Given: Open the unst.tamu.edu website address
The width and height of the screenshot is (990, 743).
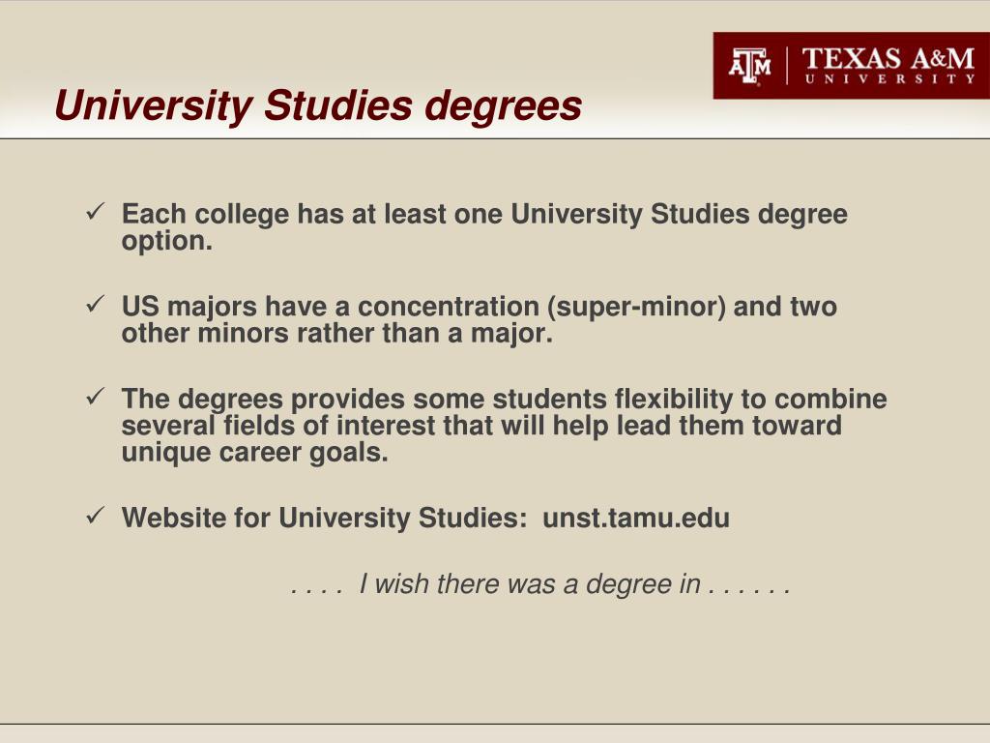Looking at the screenshot, I should [636, 518].
